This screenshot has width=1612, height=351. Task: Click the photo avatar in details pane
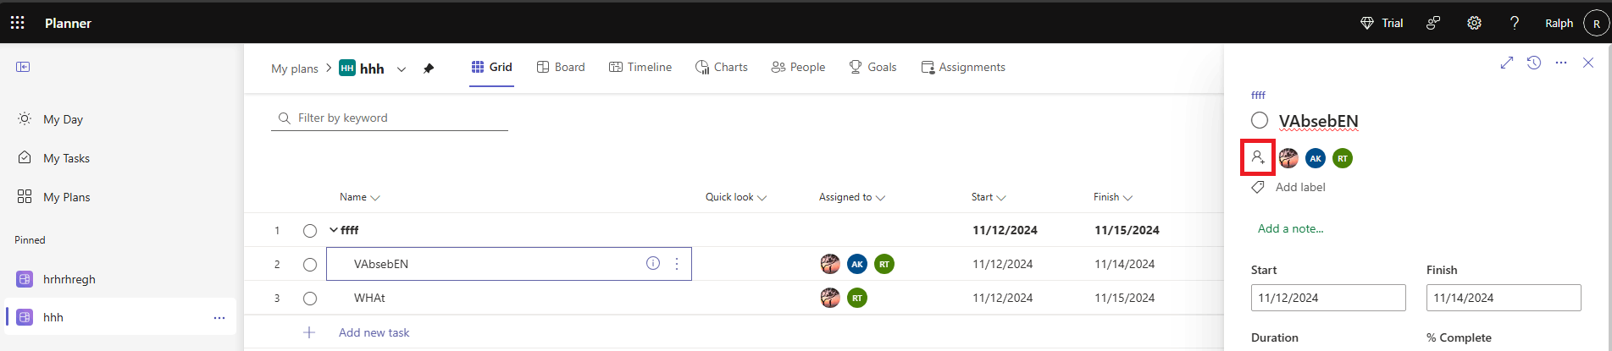coord(1288,158)
